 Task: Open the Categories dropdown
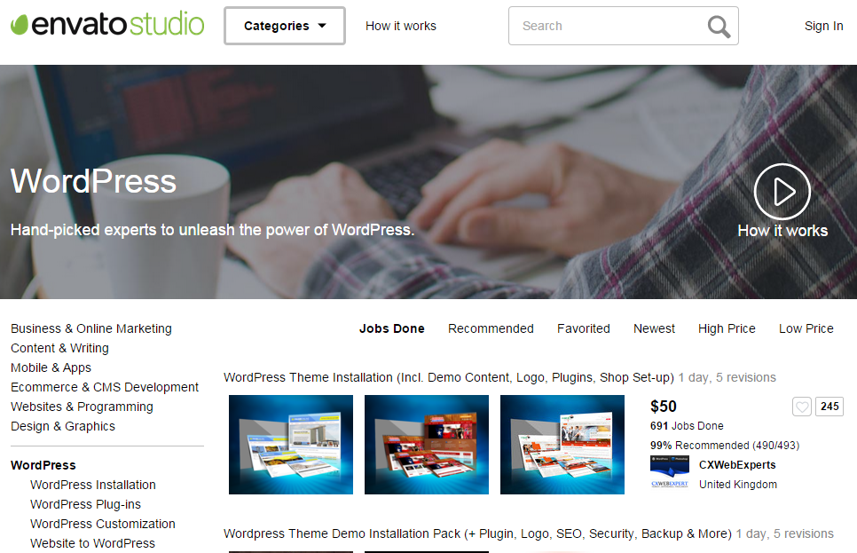[x=284, y=26]
